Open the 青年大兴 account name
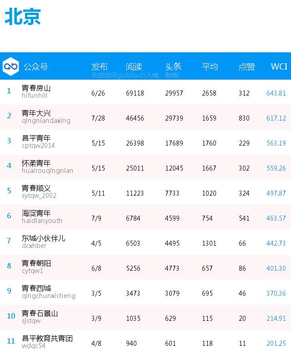Viewport: 291px width, 354px height. 36,113
